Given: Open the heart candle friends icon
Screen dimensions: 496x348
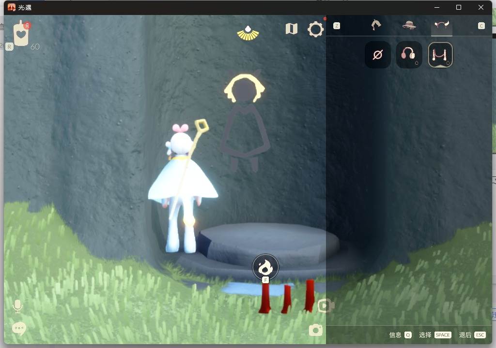Looking at the screenshot, I should [x=21, y=34].
